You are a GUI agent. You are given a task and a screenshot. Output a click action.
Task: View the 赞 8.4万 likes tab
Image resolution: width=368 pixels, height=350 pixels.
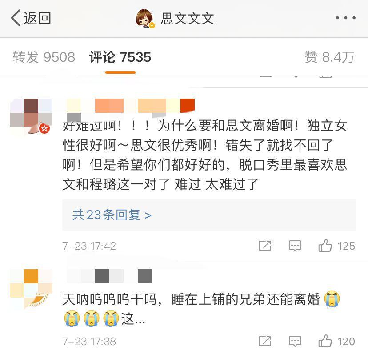[x=329, y=57]
